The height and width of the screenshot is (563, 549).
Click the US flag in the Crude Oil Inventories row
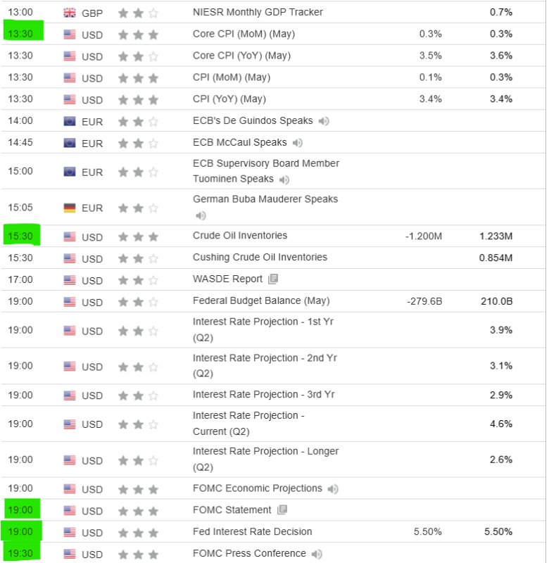coord(70,236)
